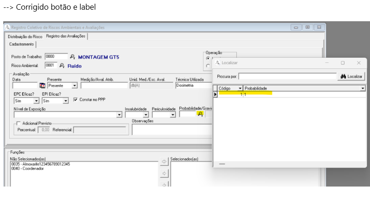Open the calendar icon beside Data
Viewport: 370px width, 199px height.
[x=42, y=85]
